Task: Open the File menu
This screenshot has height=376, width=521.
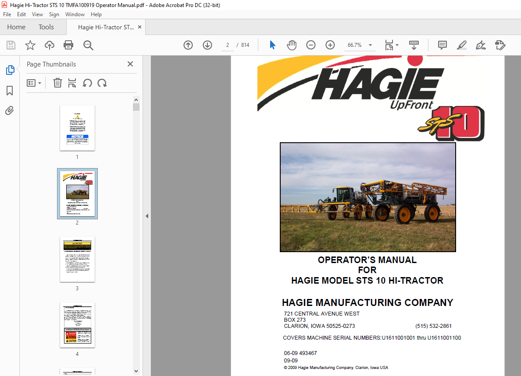Action: [7, 14]
